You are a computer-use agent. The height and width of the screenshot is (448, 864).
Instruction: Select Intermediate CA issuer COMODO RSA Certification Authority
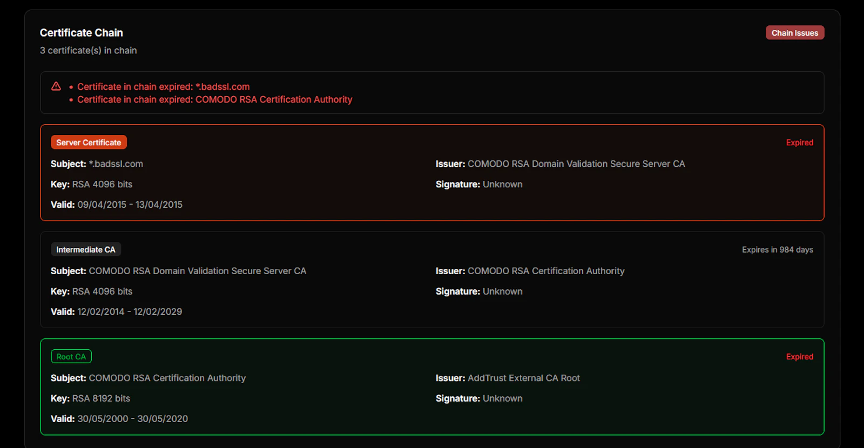click(530, 271)
